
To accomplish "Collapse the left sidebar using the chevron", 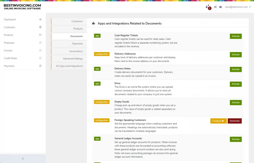I will pyautogui.click(x=23, y=159).
